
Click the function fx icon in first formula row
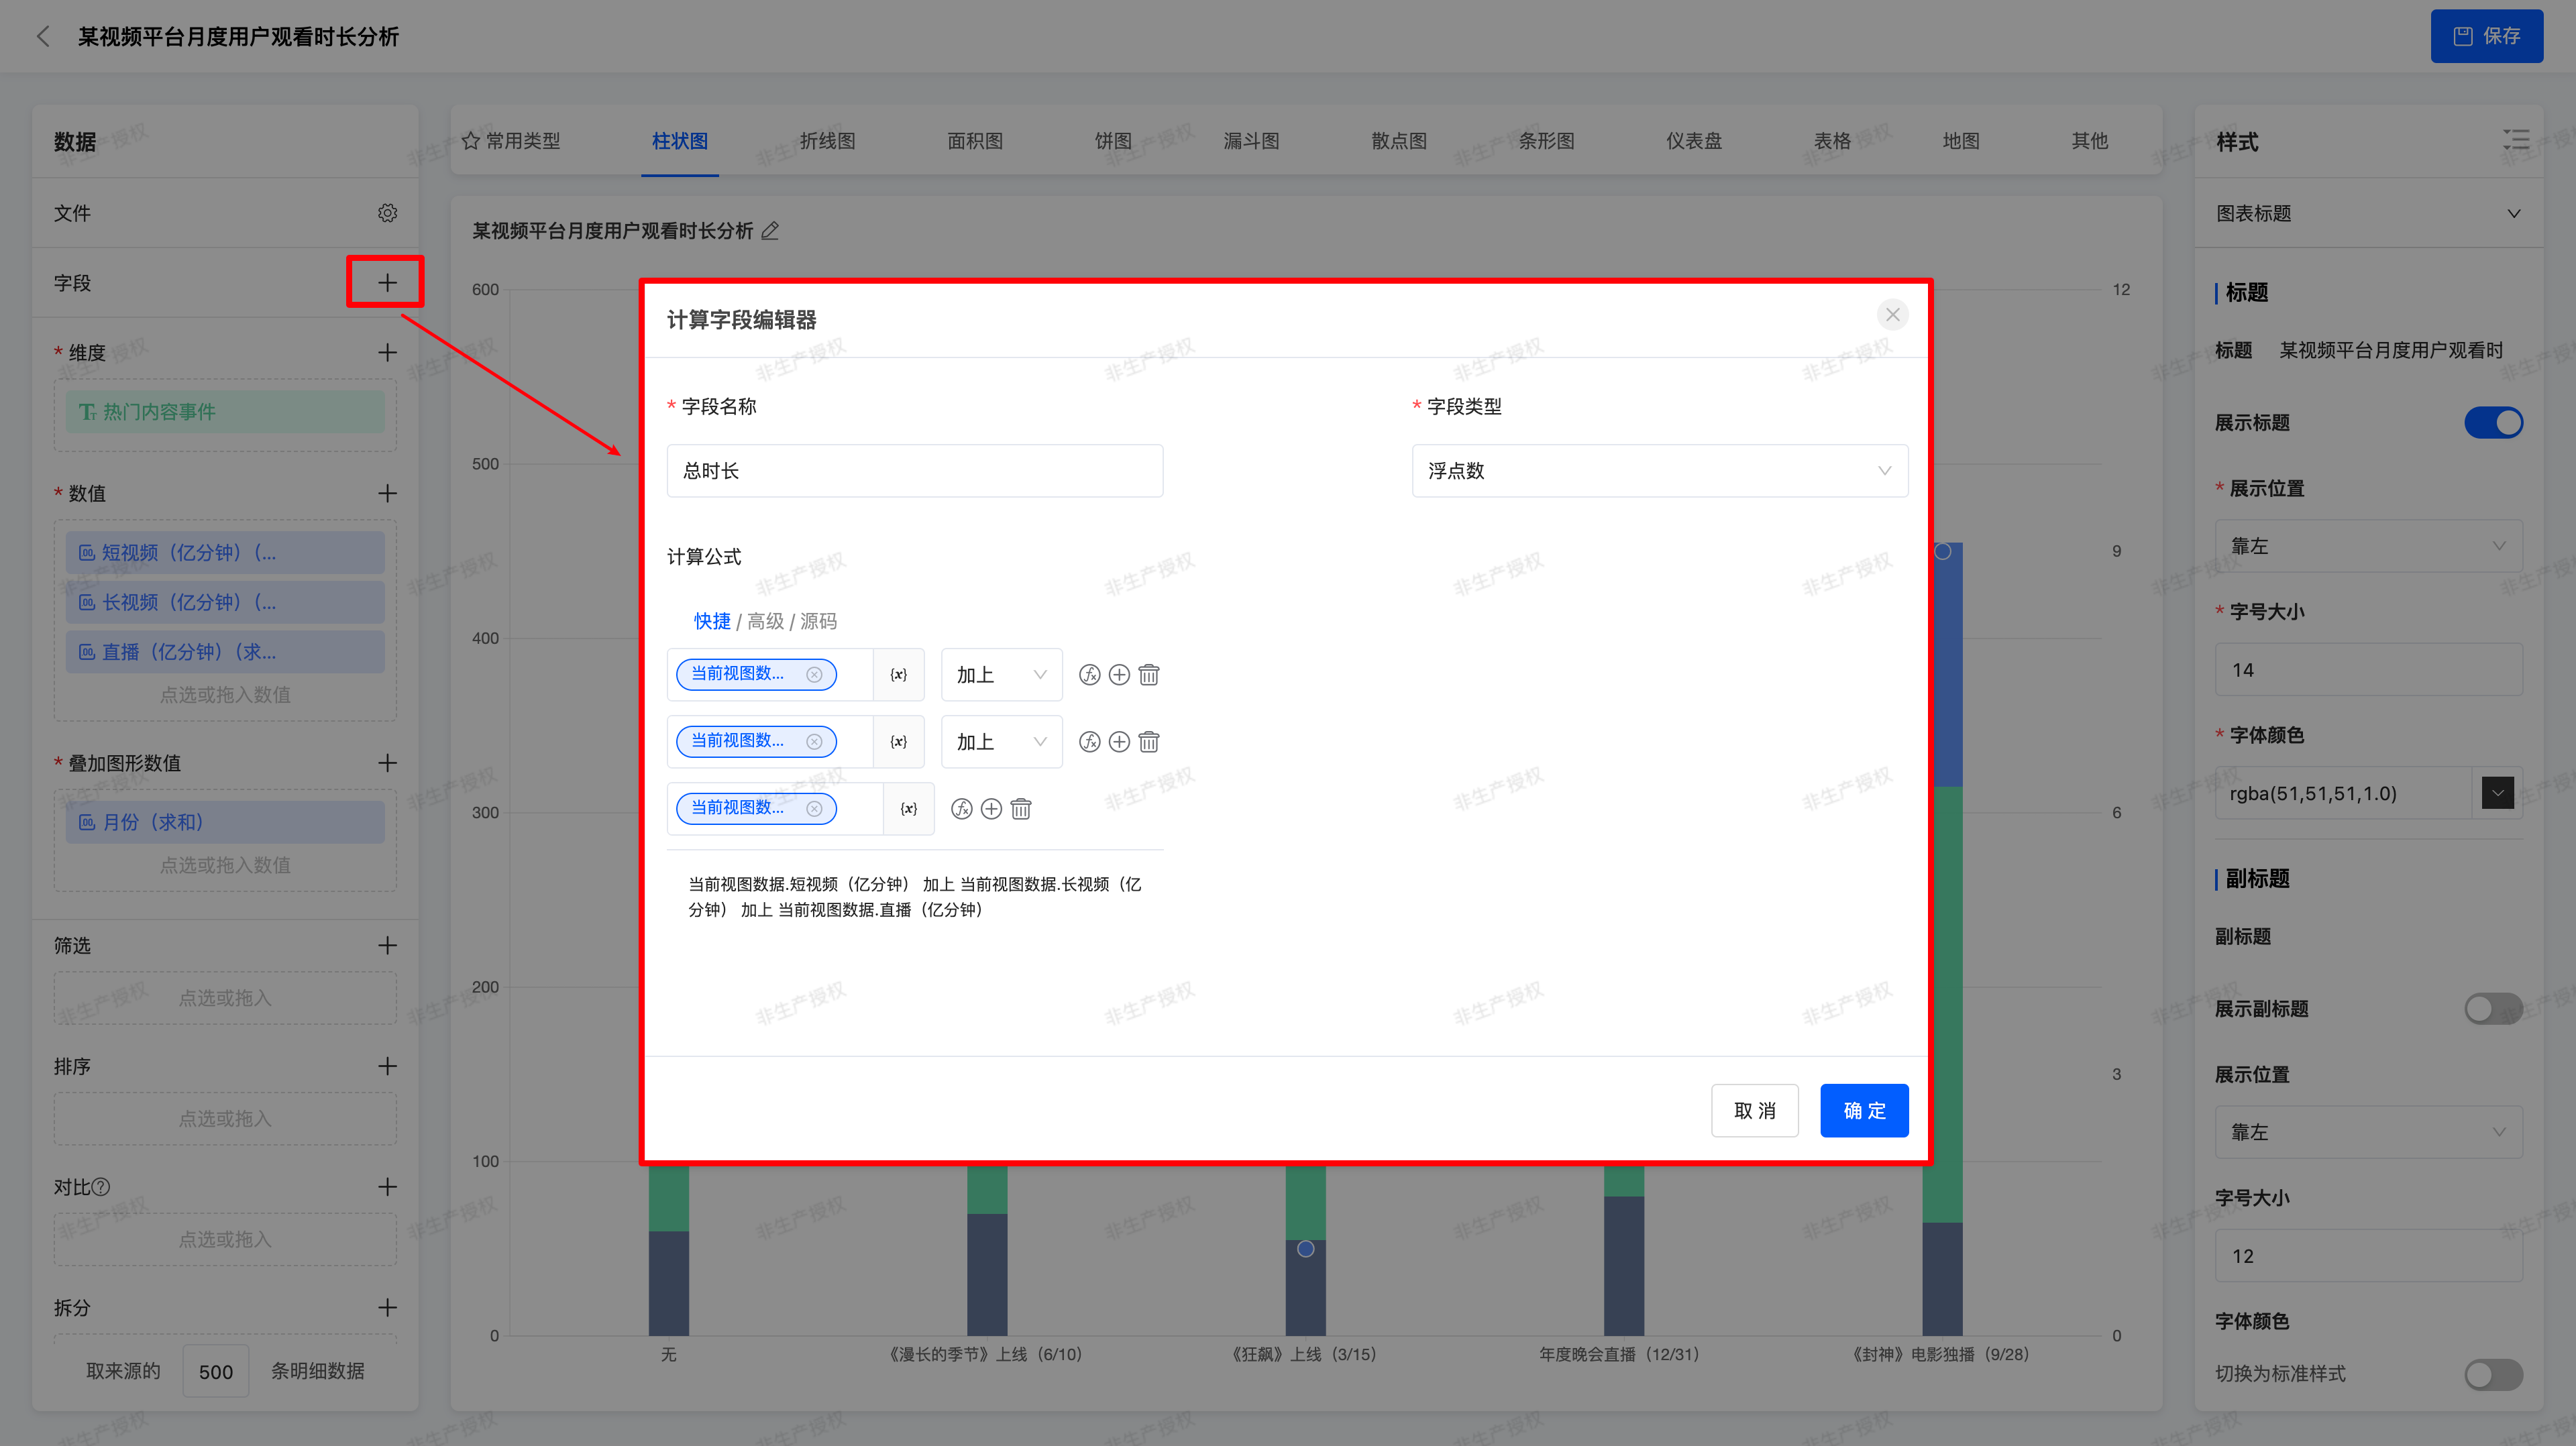(1089, 675)
